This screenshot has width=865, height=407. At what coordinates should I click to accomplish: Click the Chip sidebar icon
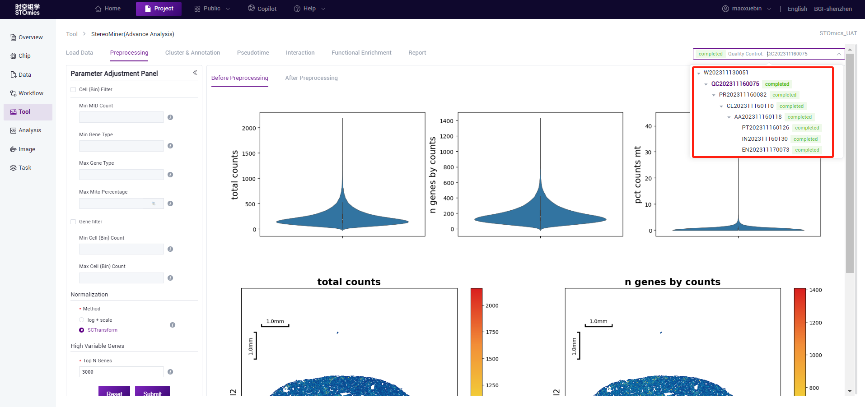(14, 56)
